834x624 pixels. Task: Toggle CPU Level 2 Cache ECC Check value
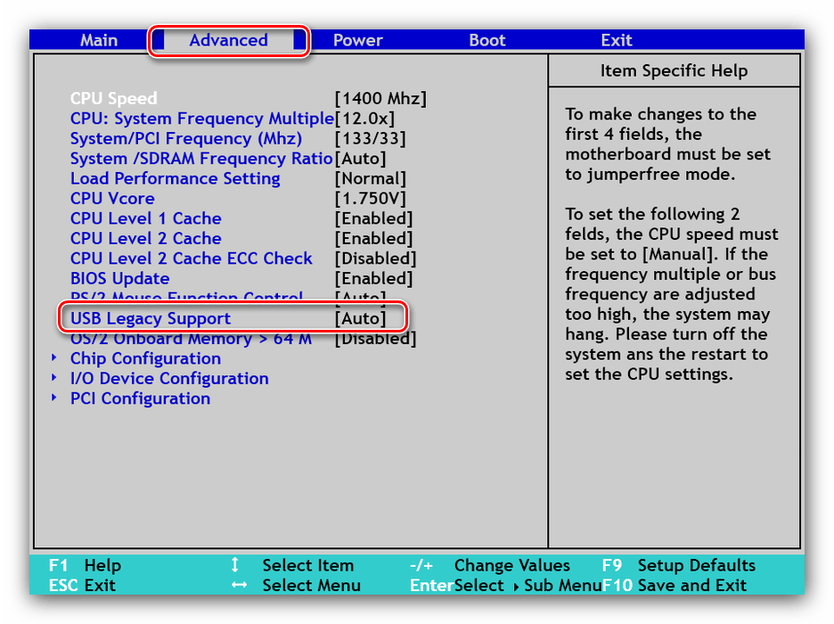375,259
